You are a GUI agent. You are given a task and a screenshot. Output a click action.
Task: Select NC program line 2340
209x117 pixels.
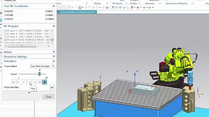point(27,43)
